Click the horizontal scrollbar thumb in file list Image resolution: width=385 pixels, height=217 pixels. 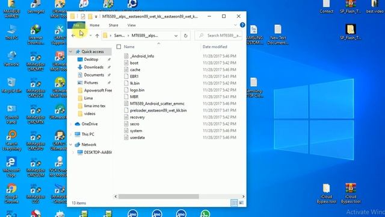click(159, 197)
